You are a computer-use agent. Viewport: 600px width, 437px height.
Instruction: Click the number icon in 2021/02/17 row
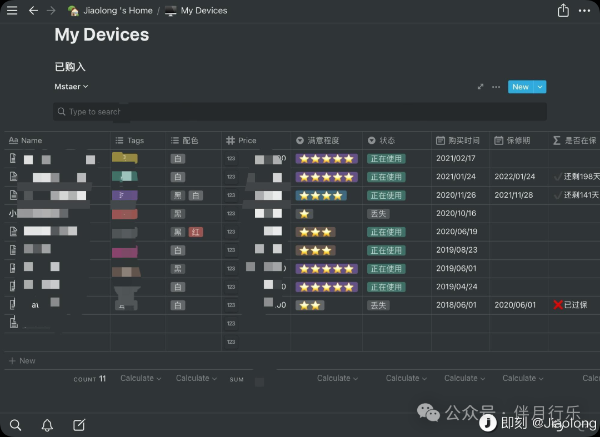[x=231, y=158]
